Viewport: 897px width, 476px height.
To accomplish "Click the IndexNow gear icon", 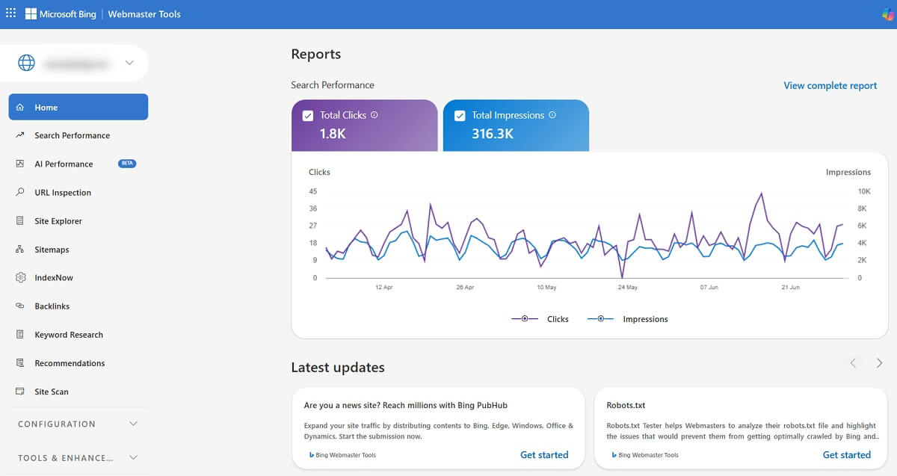I will [20, 278].
